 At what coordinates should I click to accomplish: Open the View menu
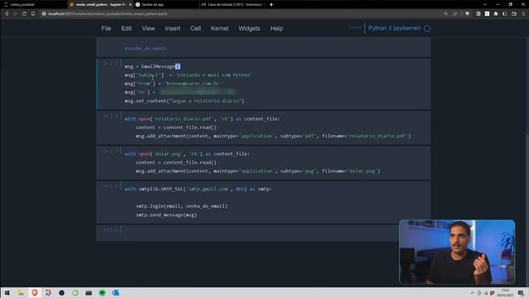click(148, 28)
